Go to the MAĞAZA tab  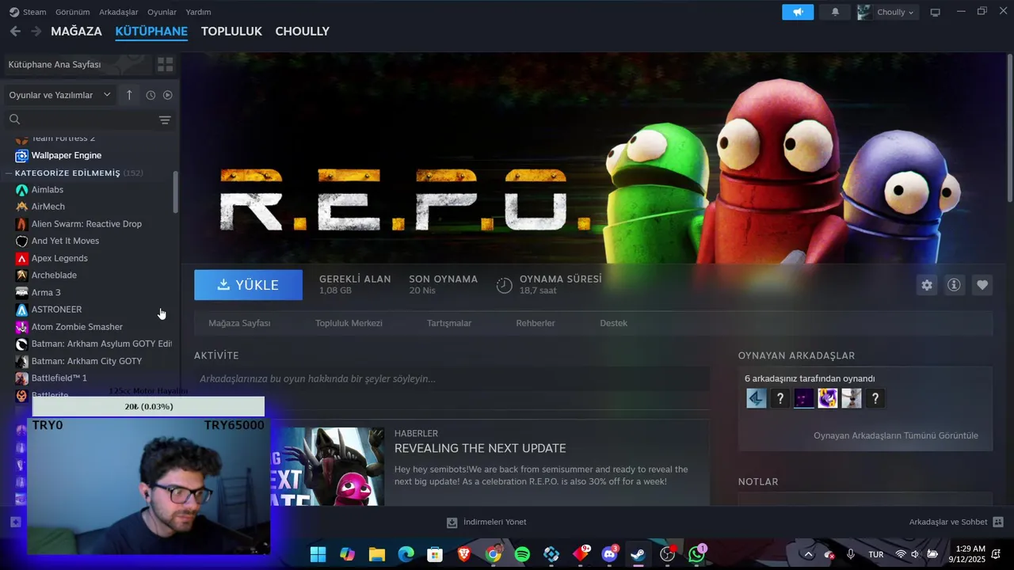pyautogui.click(x=76, y=31)
